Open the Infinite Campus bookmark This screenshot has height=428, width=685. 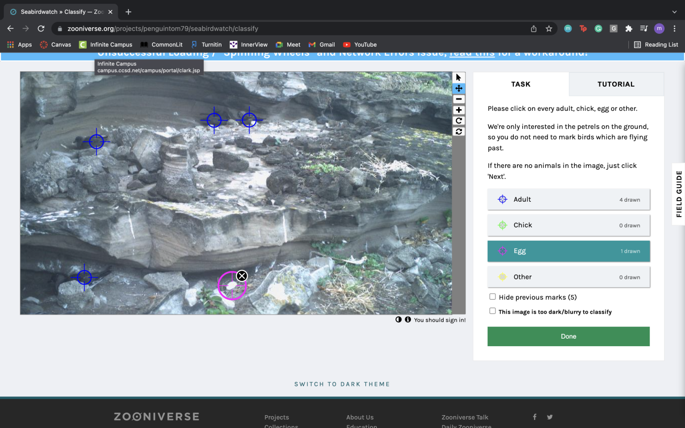tap(106, 44)
